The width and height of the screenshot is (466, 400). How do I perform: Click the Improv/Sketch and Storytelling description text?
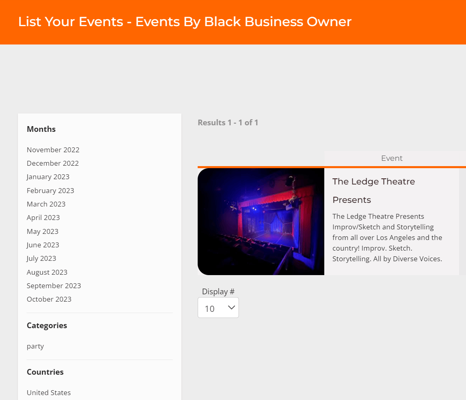pyautogui.click(x=387, y=238)
